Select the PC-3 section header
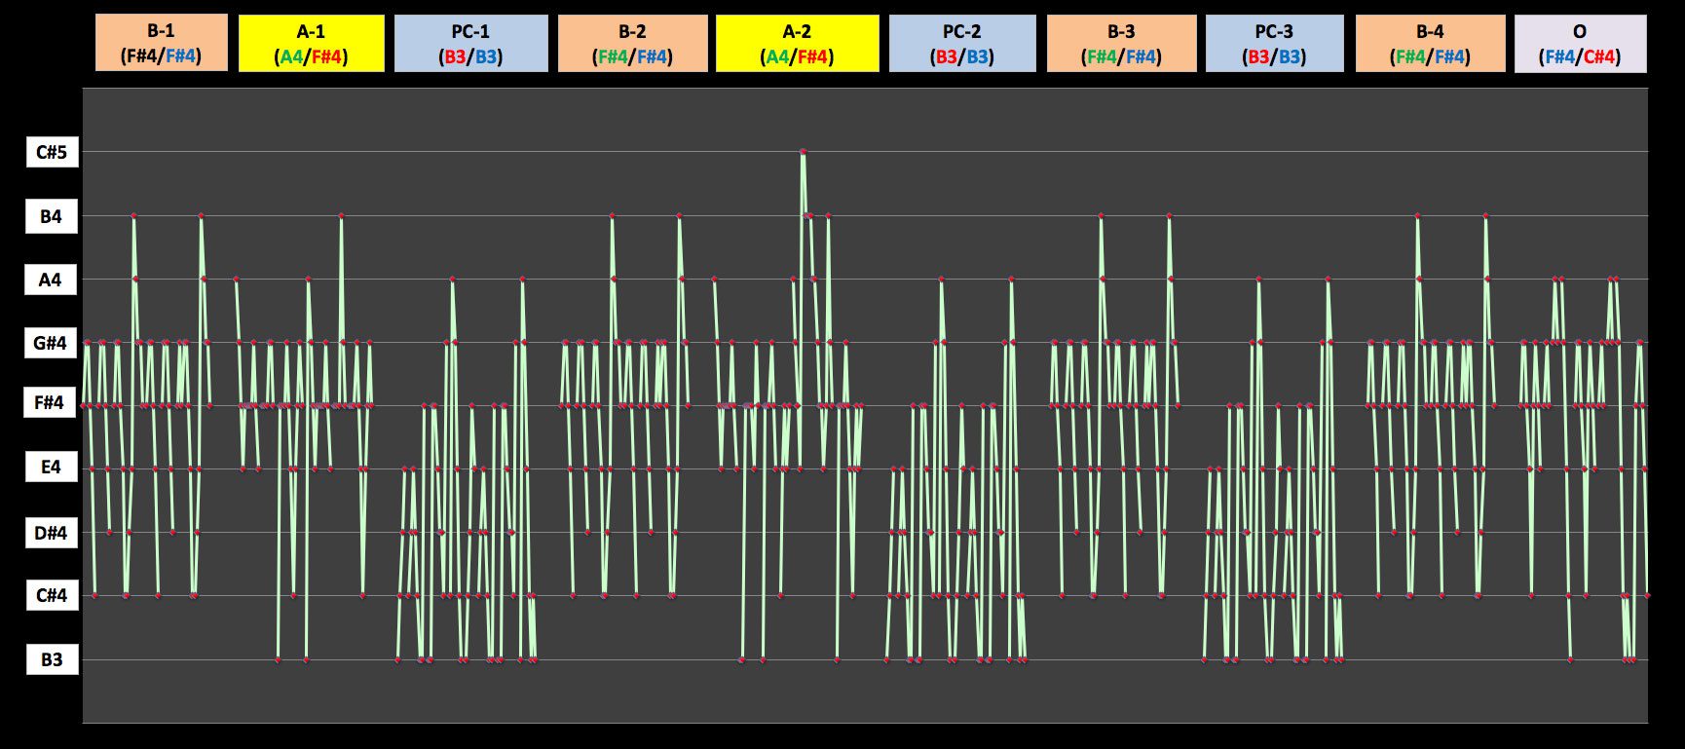This screenshot has height=749, width=1685. click(x=1274, y=43)
